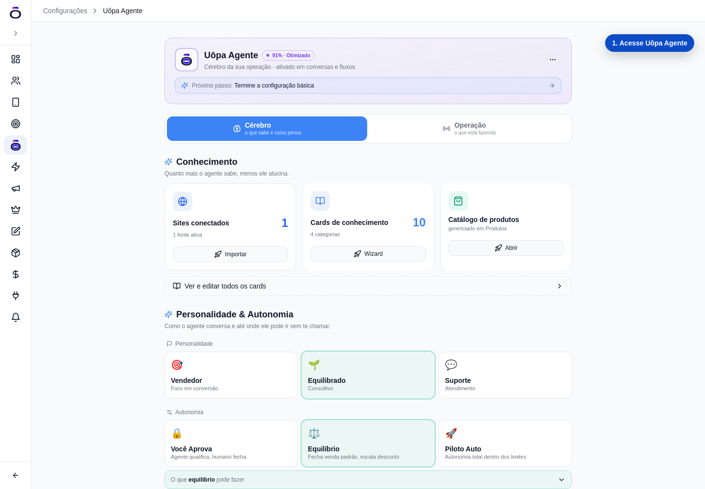
Task: Click the shopping bag icon on Catálogo de produtos
Action: pos(458,201)
